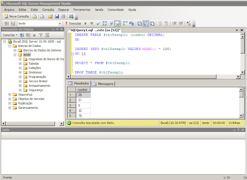This screenshot has height=180, width=247.
Task: Toggle auto-hide pin on Pesquisador de Objetos
Action: 57,29
